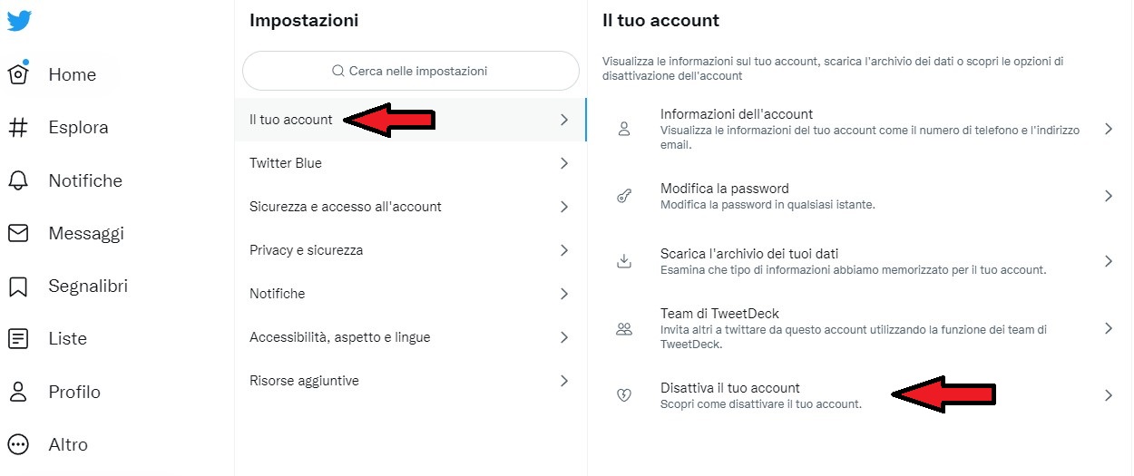
Task: Open Notifiche bell icon in sidebar
Action: click(x=18, y=180)
